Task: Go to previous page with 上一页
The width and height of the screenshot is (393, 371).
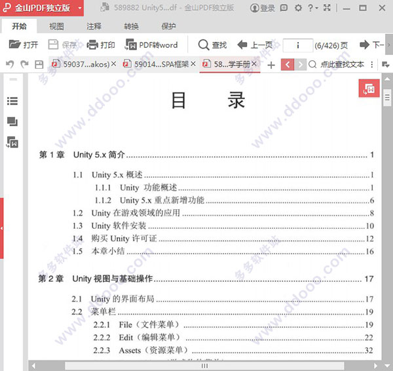Action: (x=255, y=45)
